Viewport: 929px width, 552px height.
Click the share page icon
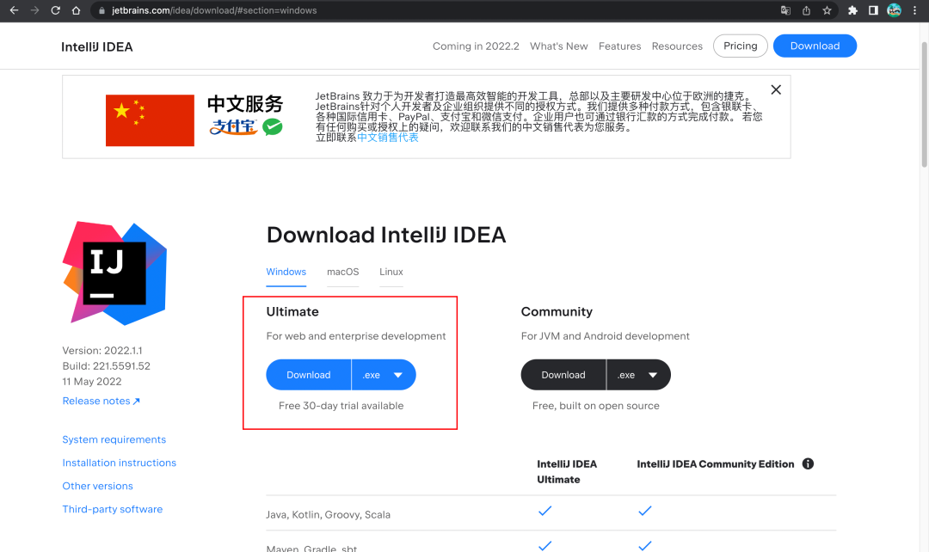click(806, 10)
